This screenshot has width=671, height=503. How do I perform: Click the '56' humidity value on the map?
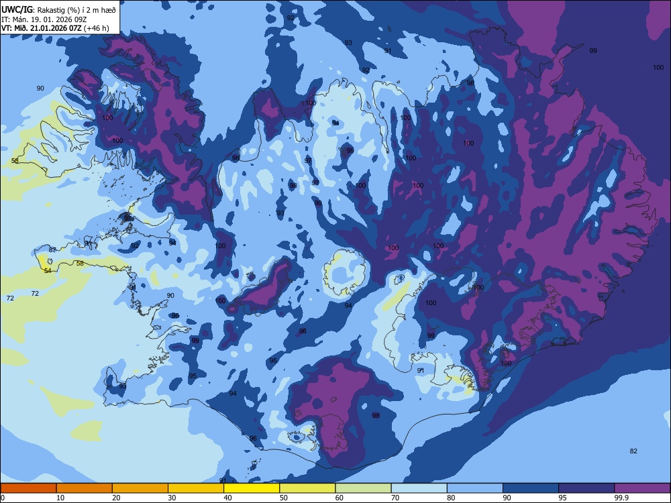tap(15, 161)
